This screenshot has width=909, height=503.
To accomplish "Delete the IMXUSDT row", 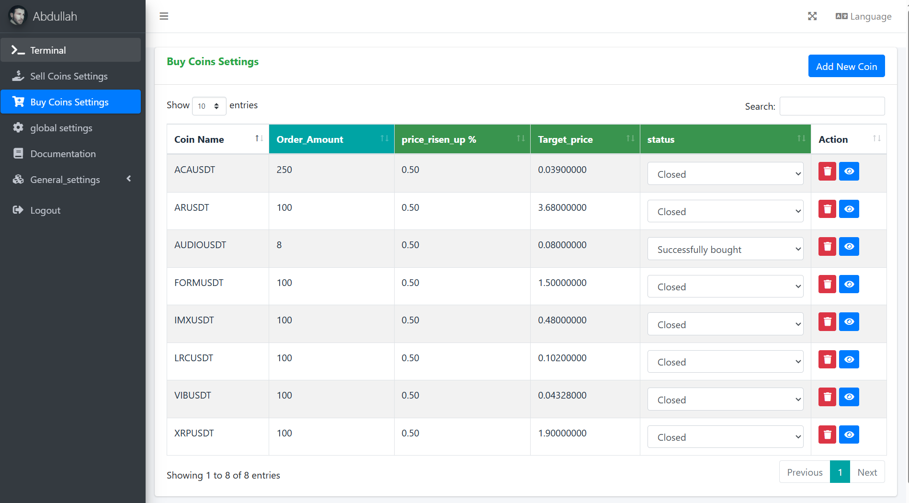I will tap(827, 322).
